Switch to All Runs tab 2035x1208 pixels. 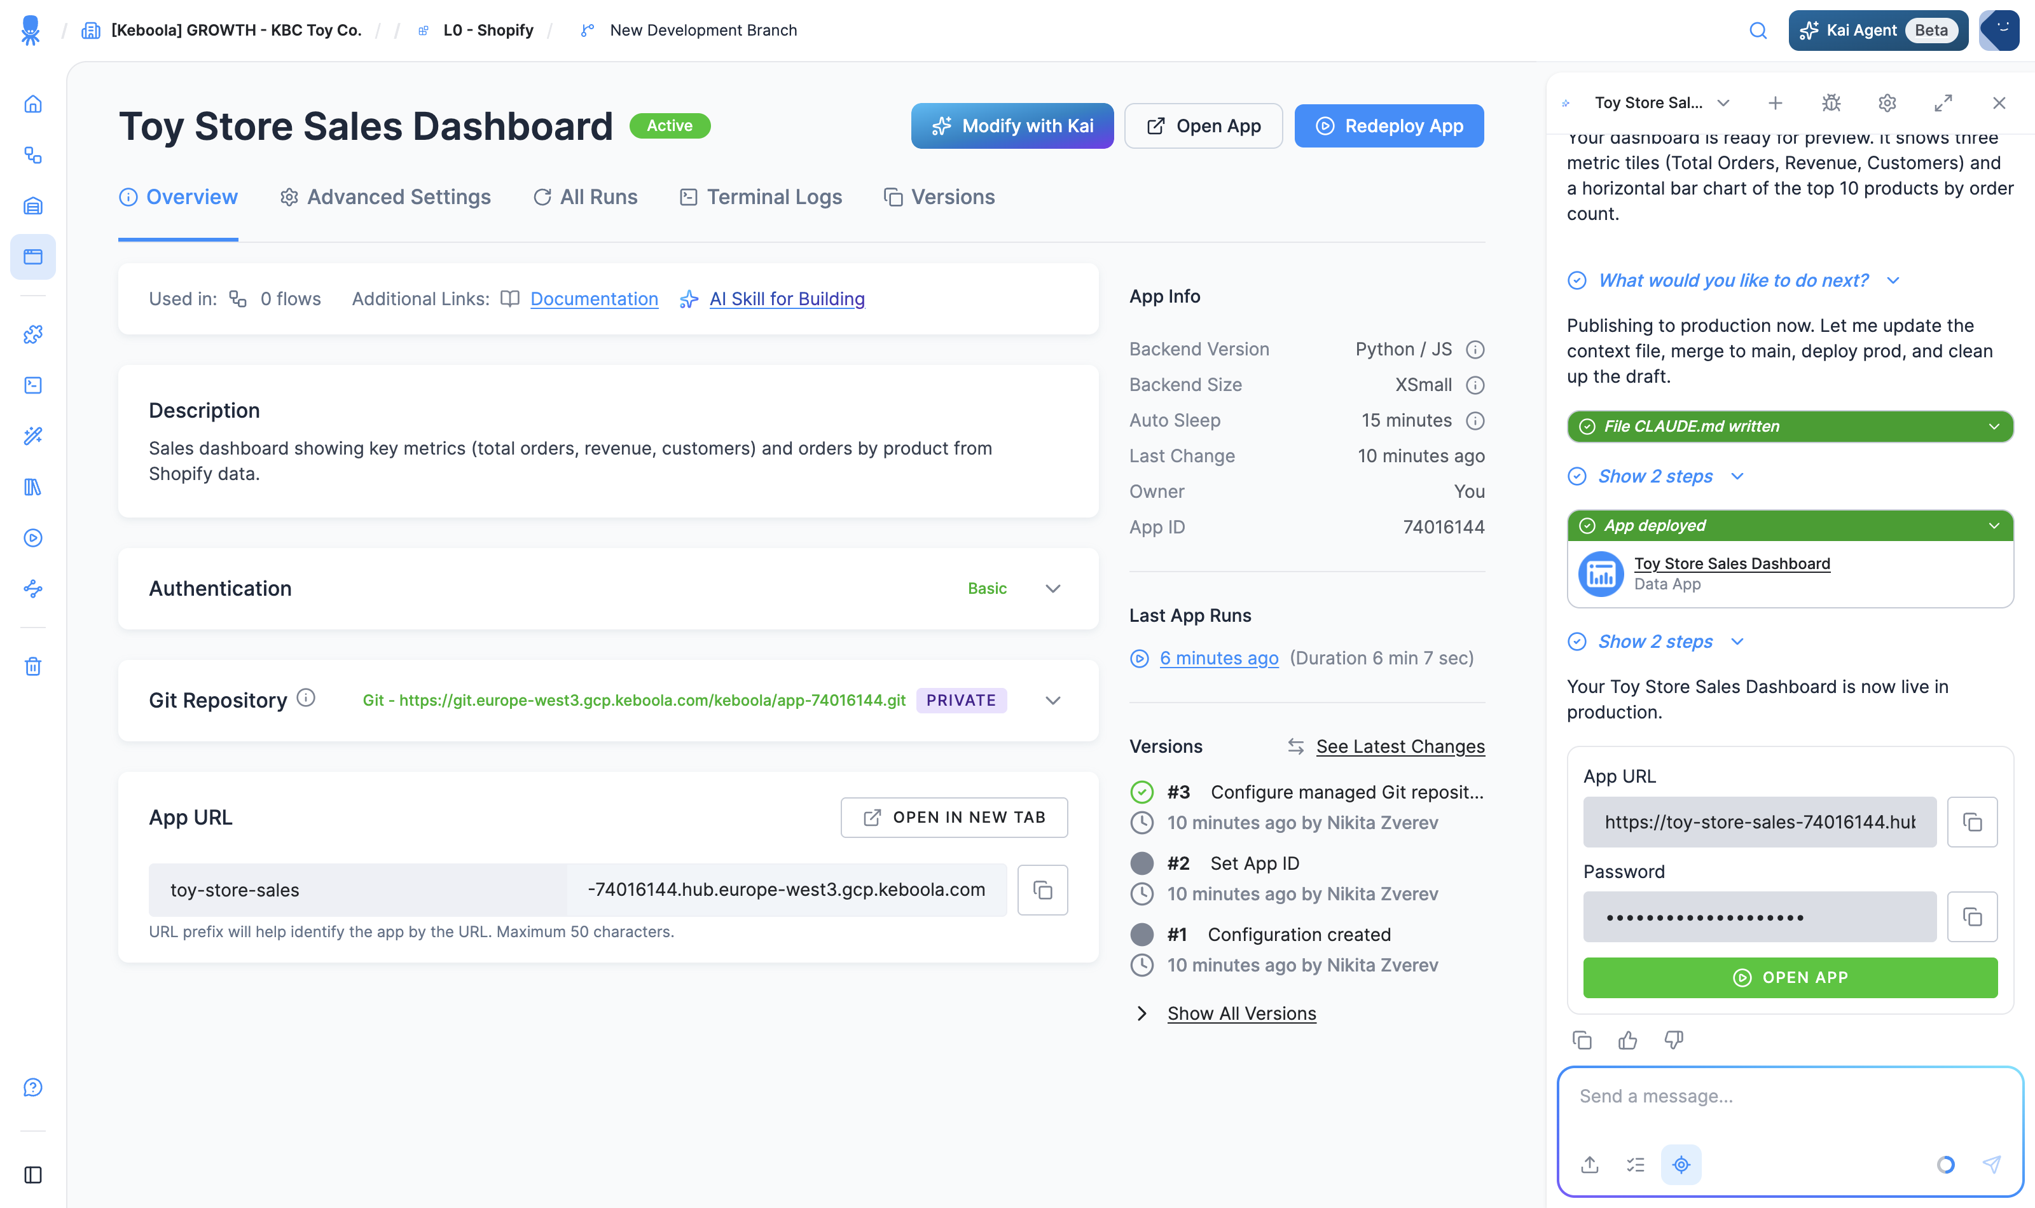585,197
